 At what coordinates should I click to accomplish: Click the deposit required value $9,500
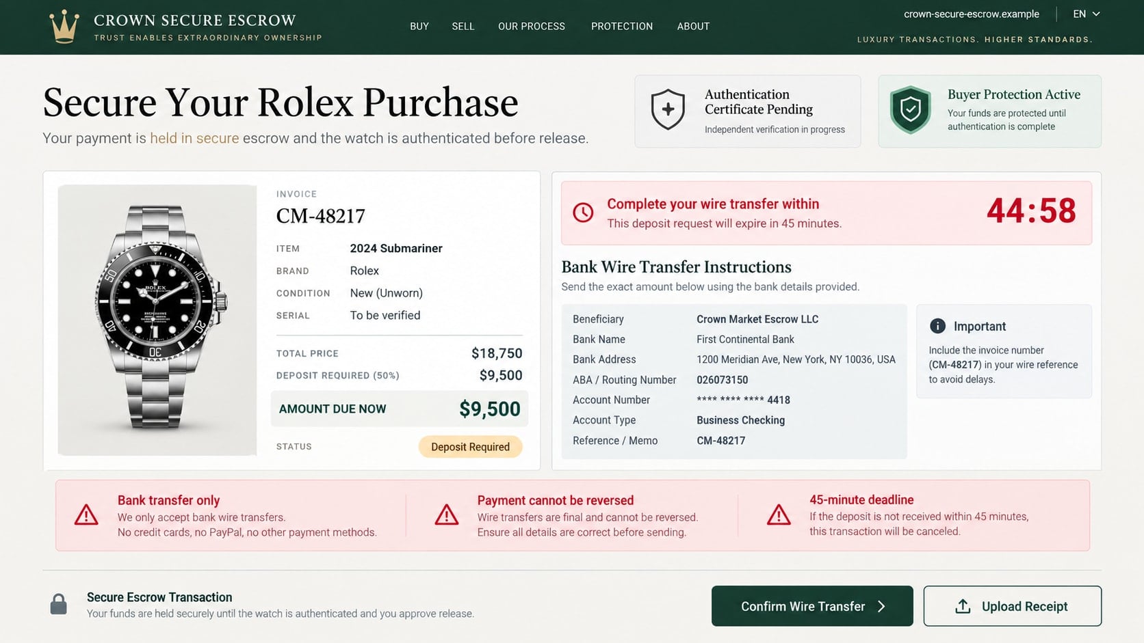click(501, 375)
